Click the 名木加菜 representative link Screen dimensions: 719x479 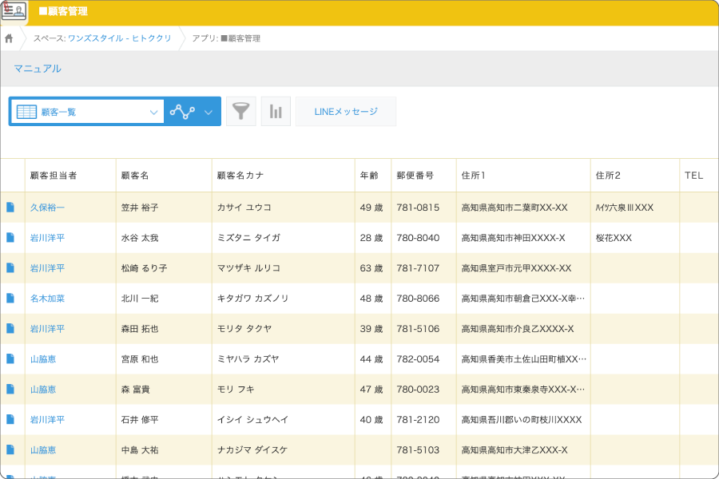click(x=47, y=299)
